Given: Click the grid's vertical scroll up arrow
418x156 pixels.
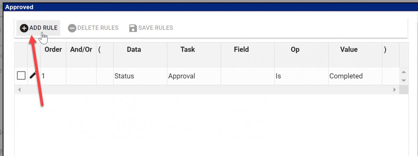Looking at the screenshot, I should [x=404, y=72].
